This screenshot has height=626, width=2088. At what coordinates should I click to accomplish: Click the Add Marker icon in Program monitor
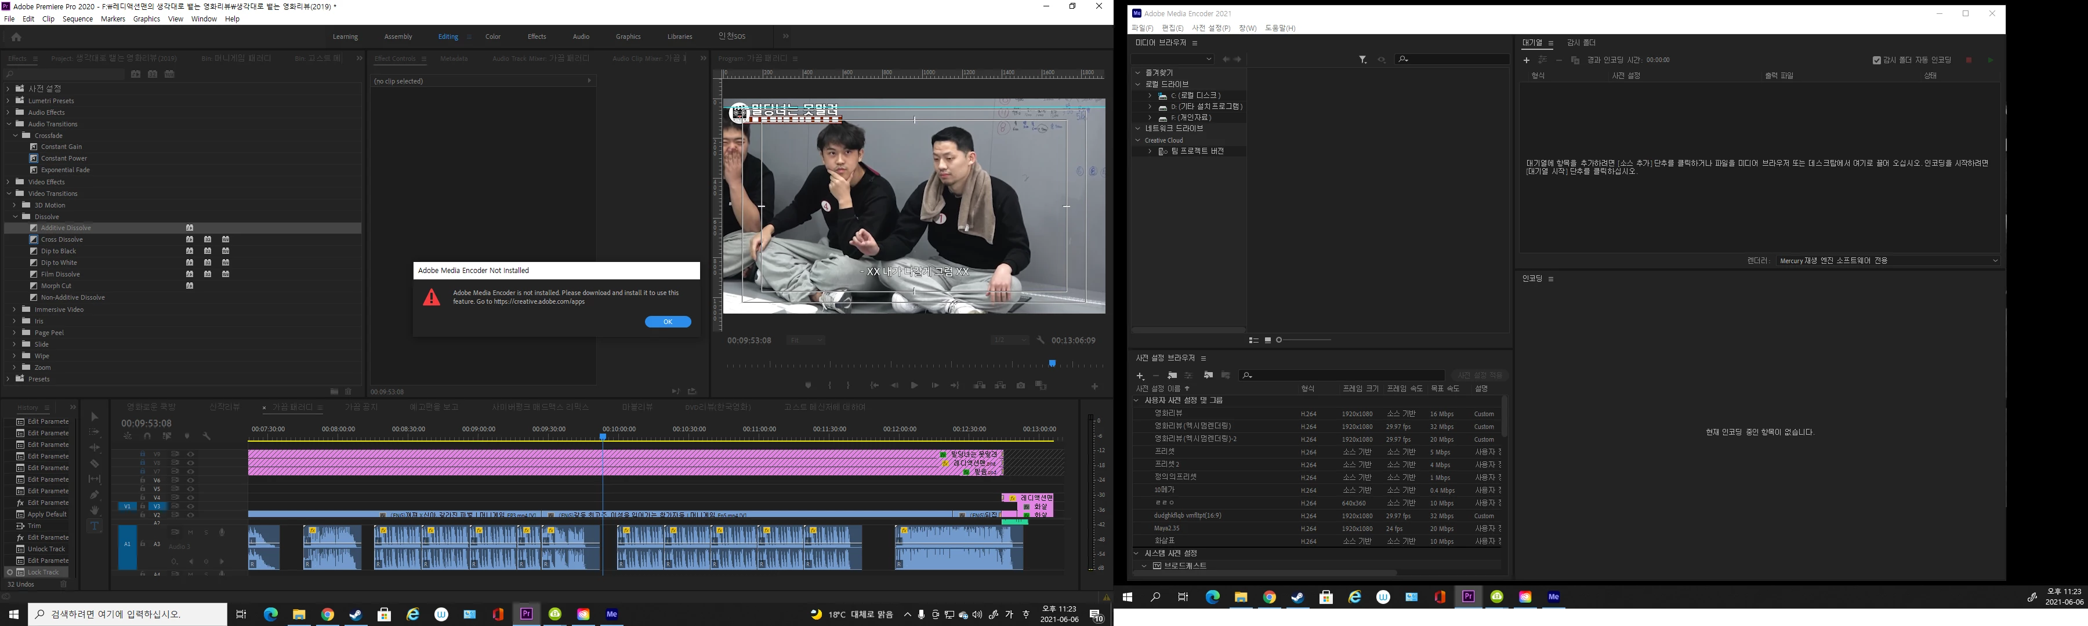point(808,385)
